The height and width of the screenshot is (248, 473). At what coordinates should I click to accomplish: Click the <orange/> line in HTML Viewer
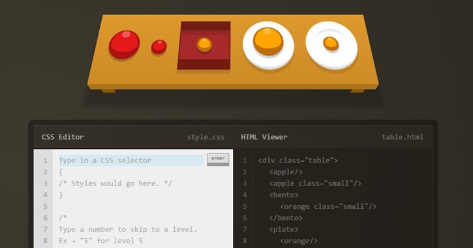tap(299, 241)
